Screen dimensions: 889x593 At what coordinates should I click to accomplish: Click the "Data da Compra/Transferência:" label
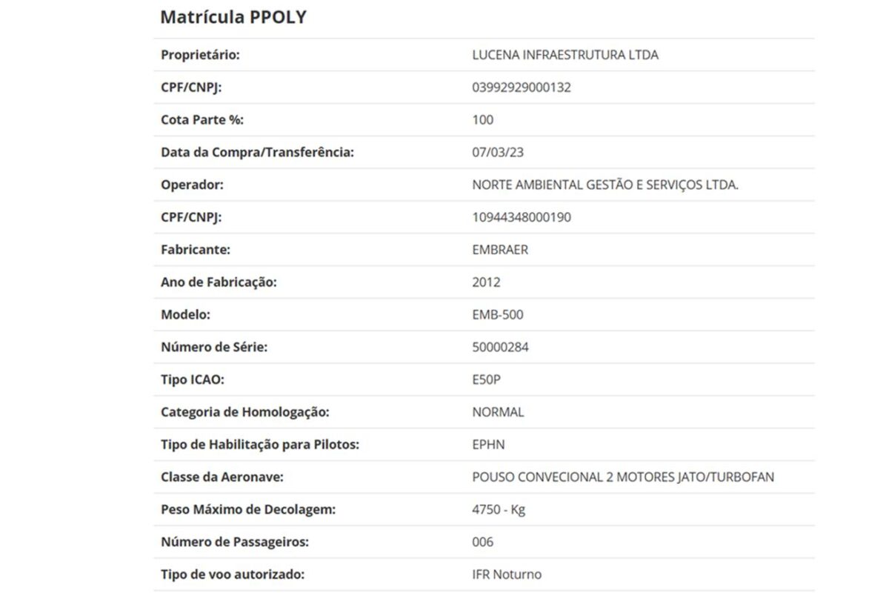[257, 153]
